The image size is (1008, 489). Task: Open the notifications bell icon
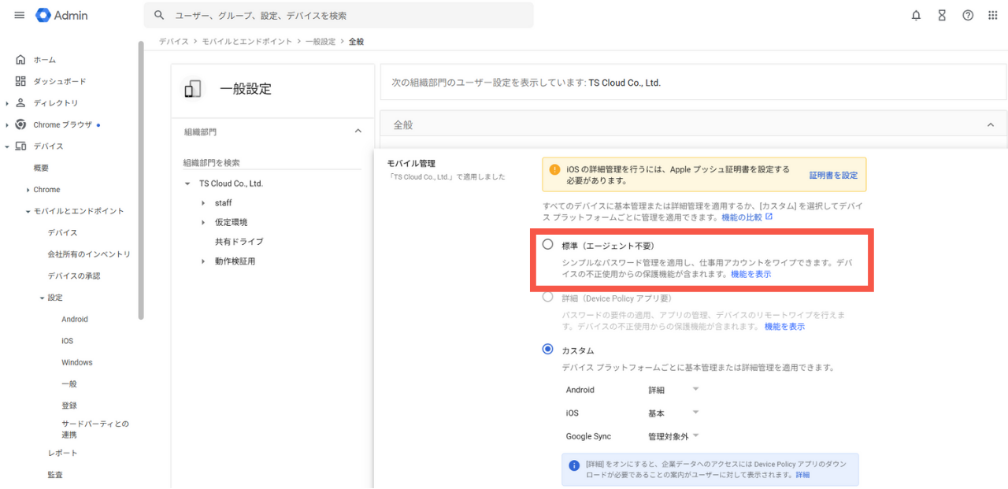916,16
